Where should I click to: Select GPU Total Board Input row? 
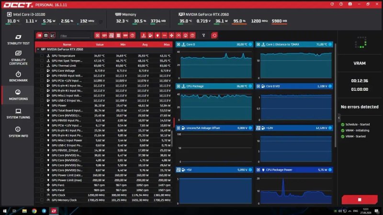(x=103, y=110)
